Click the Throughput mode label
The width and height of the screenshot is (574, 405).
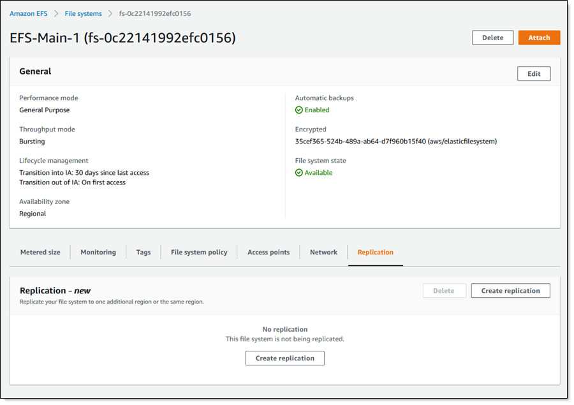[47, 129]
